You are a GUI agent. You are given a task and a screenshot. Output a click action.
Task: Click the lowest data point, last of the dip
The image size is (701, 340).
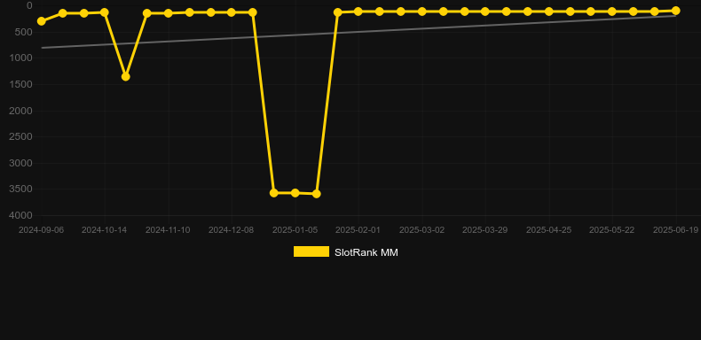pos(317,194)
